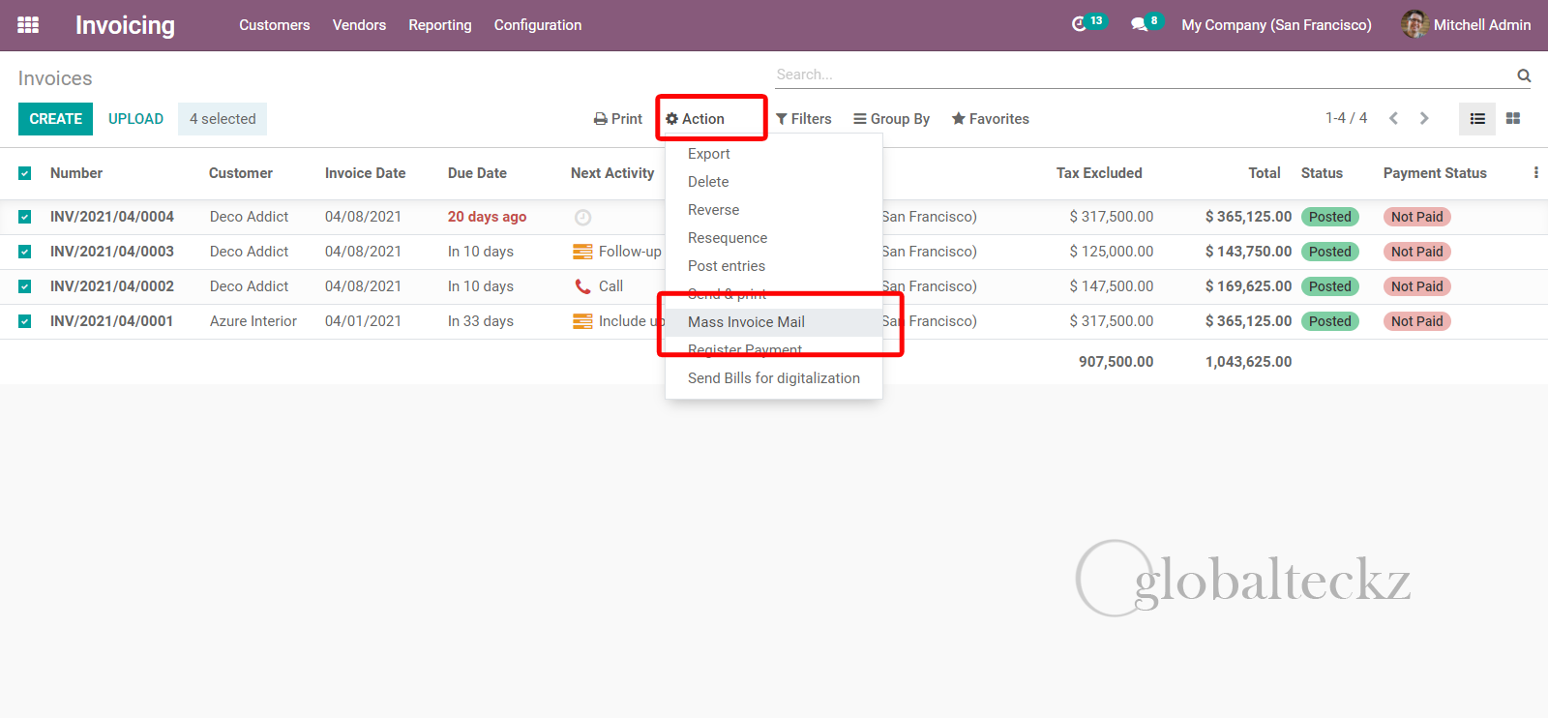This screenshot has width=1548, height=718.
Task: Click the activity icon for INV/2021/04/0001
Action: [x=582, y=321]
